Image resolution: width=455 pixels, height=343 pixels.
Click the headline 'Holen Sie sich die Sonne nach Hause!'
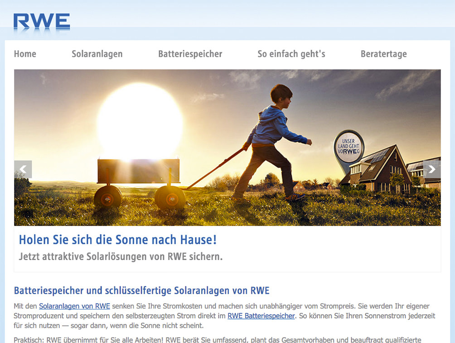[x=118, y=239]
